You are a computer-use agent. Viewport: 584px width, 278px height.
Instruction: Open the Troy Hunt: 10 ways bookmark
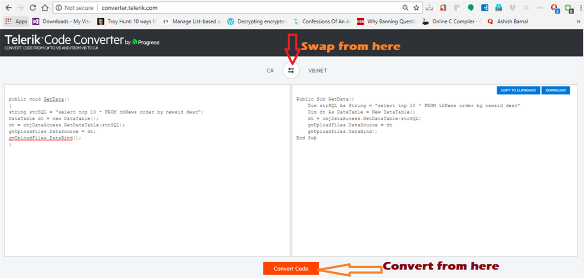tap(127, 21)
